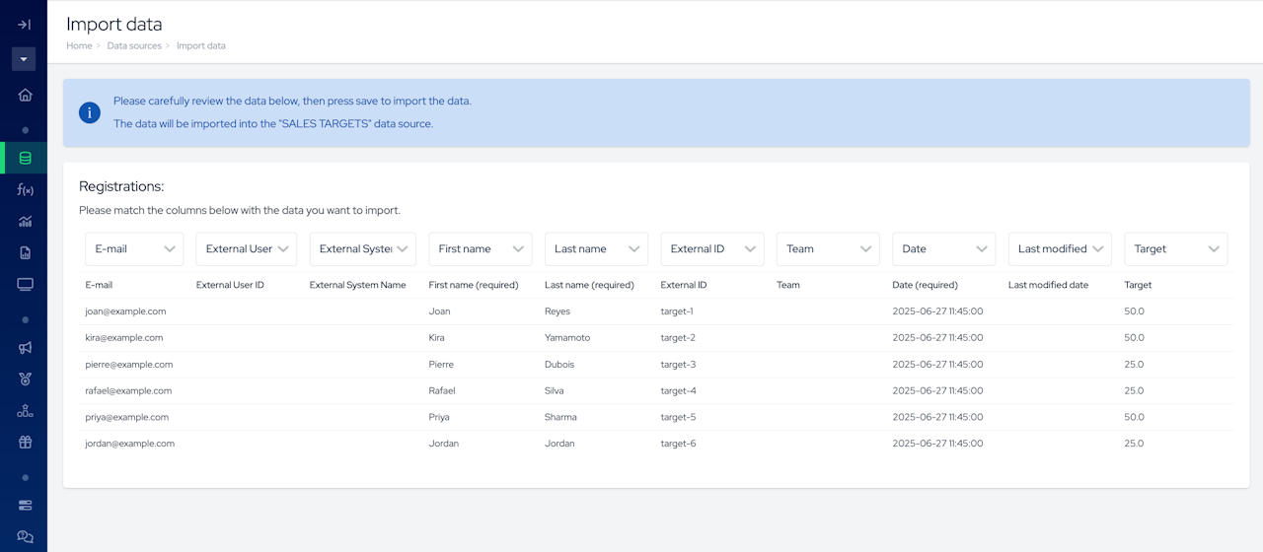Open the medal achievements sidebar icon
This screenshot has height=552, width=1263.
pos(25,379)
